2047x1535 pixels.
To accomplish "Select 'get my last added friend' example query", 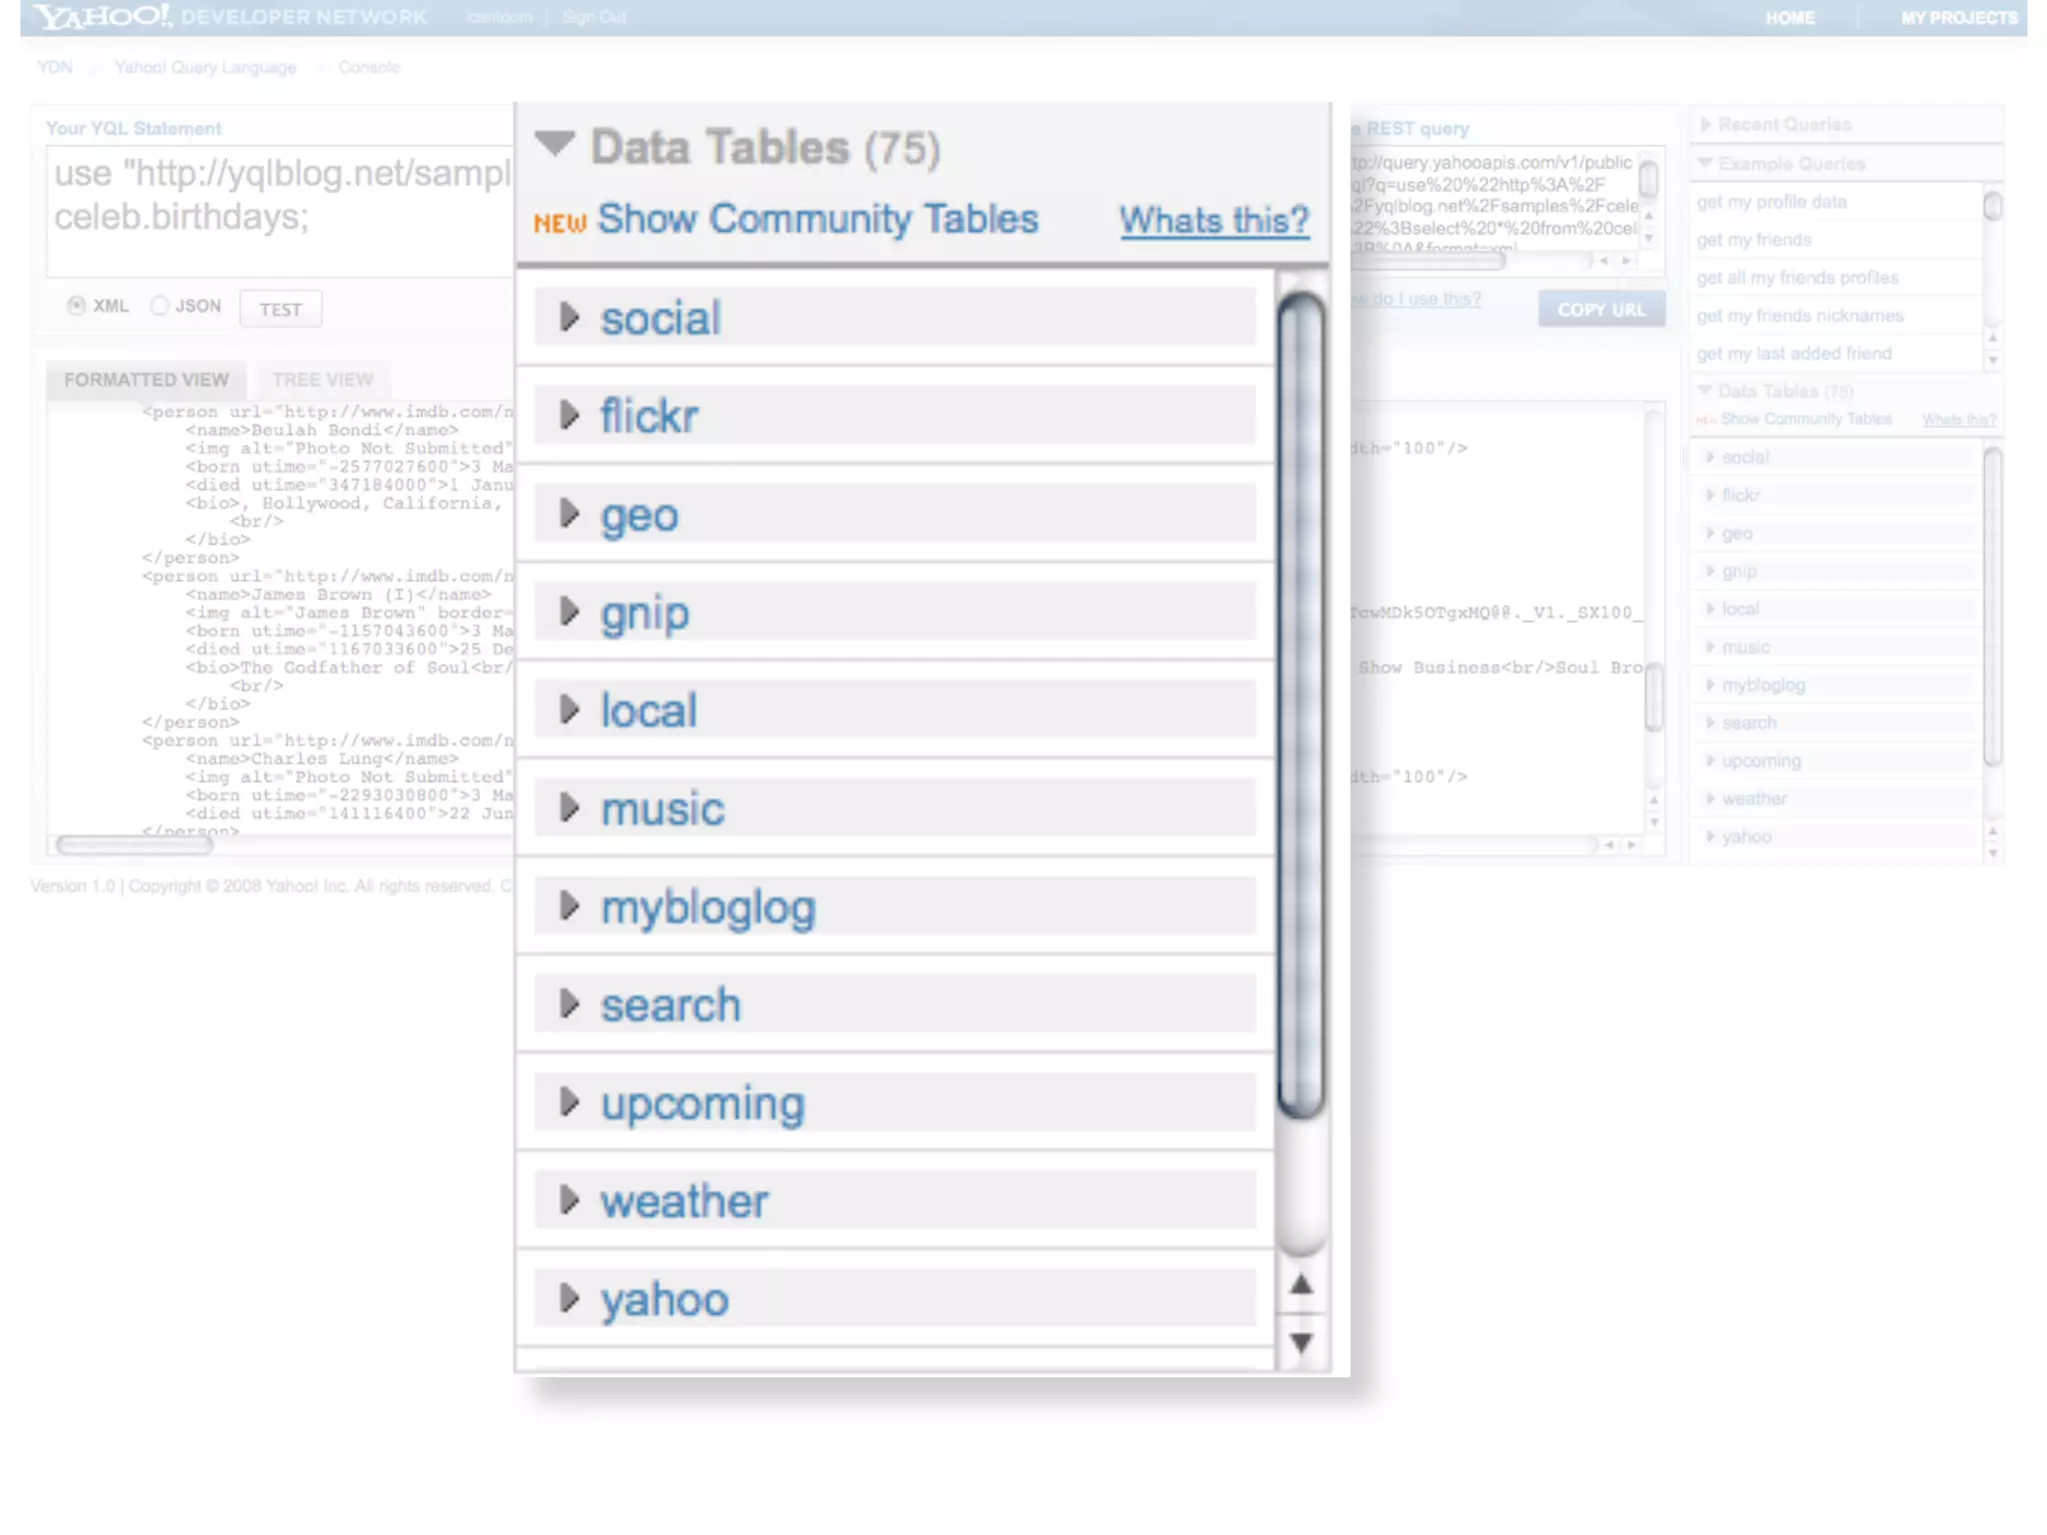I will 1793,354.
